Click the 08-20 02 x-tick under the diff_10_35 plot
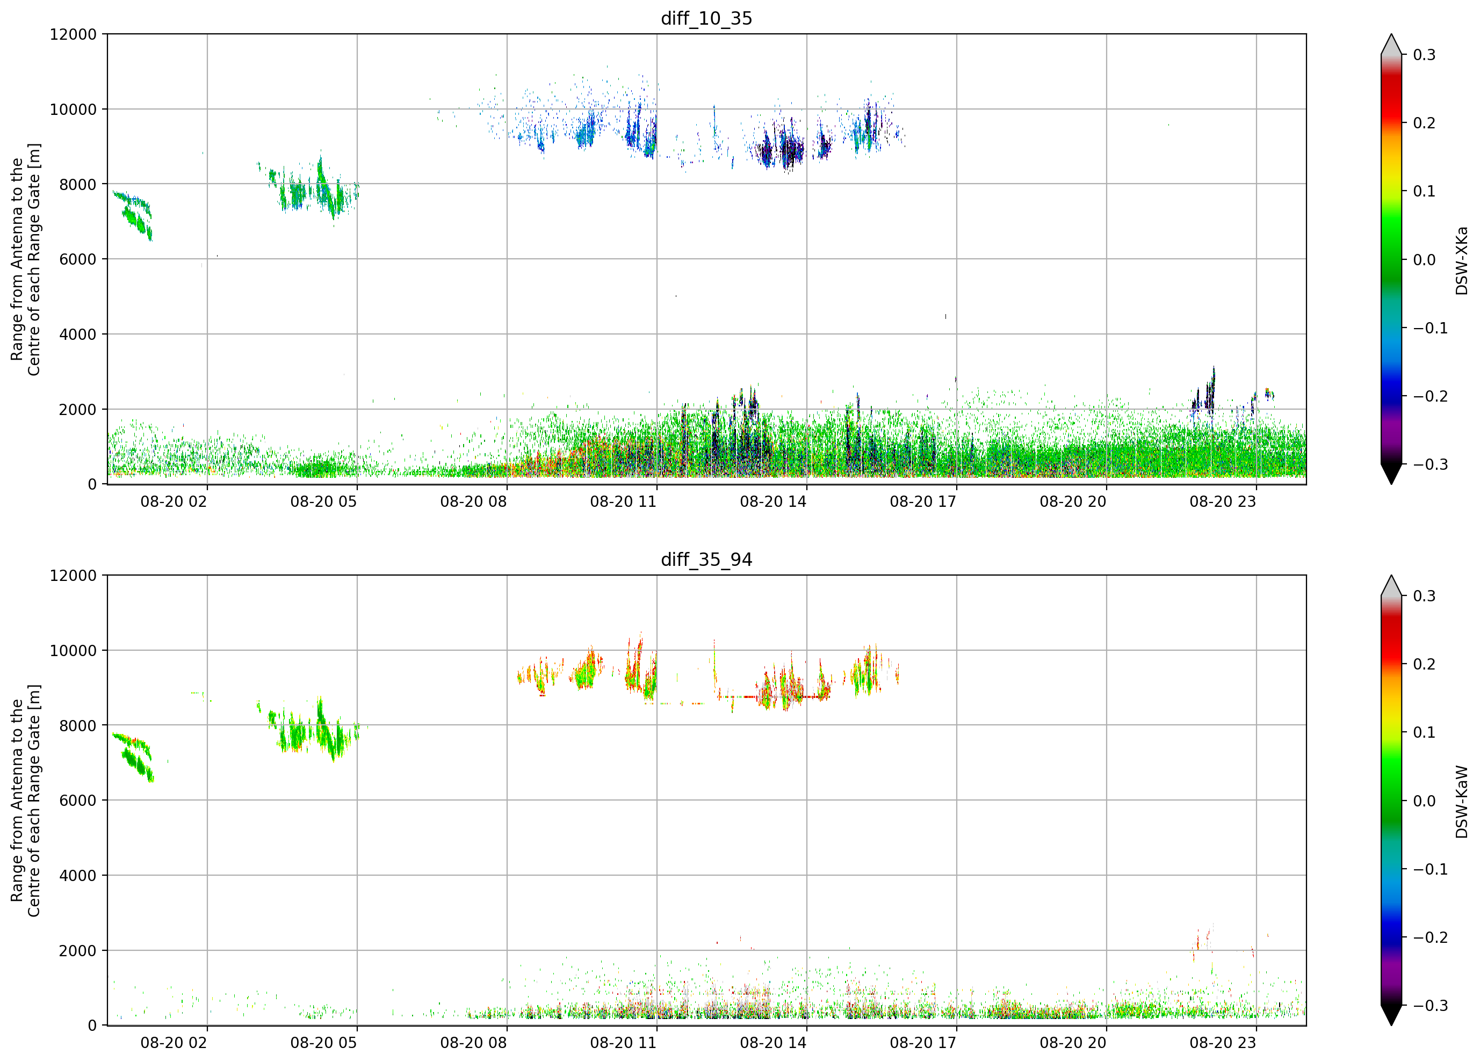Image resolution: width=1480 pixels, height=1062 pixels. coord(174,501)
